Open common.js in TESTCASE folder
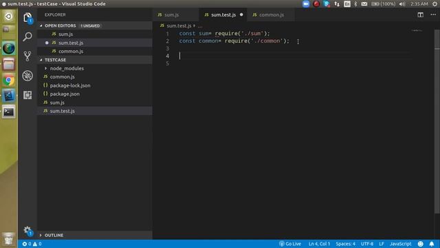Viewport: 440px width, 248px height. [x=95, y=76]
